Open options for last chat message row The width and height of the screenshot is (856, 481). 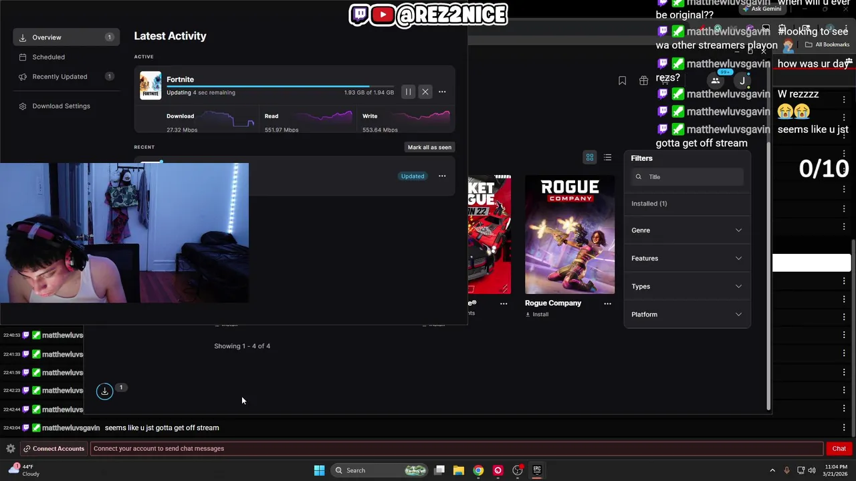click(x=844, y=428)
